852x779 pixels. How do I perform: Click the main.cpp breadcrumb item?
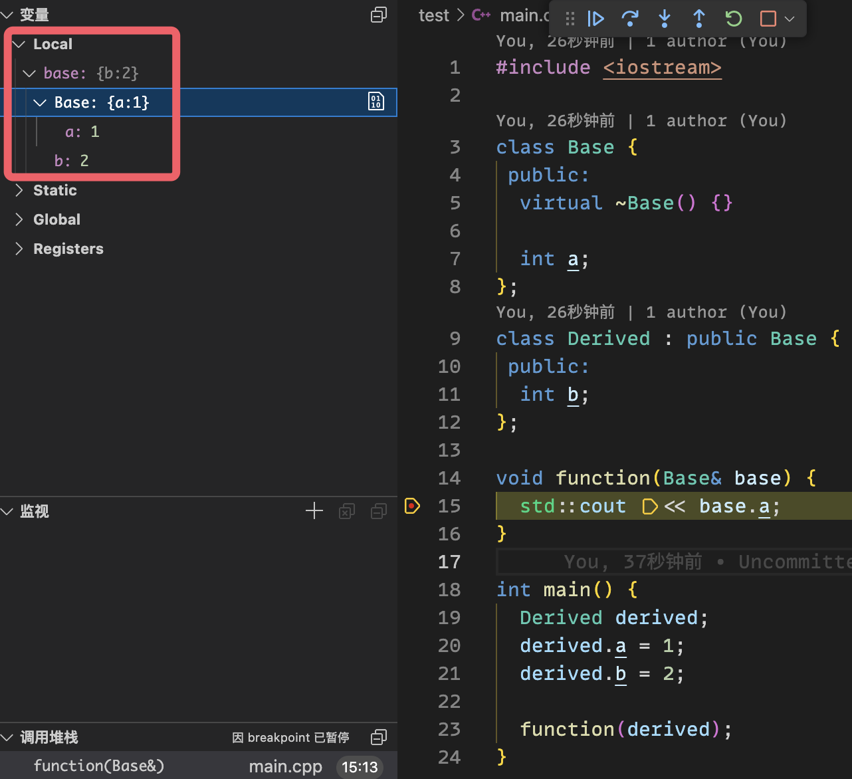[512, 15]
